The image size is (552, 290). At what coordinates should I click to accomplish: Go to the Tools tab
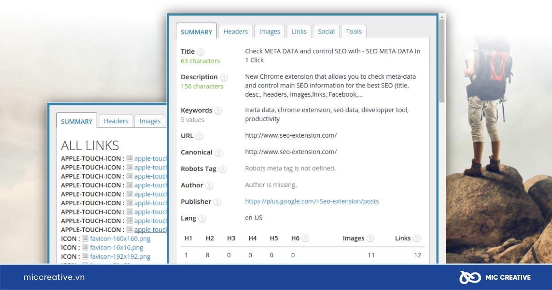[354, 31]
